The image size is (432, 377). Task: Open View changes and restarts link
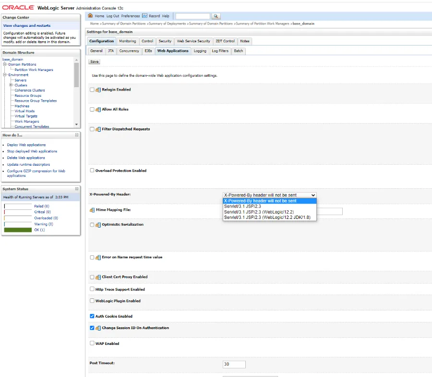(x=27, y=25)
